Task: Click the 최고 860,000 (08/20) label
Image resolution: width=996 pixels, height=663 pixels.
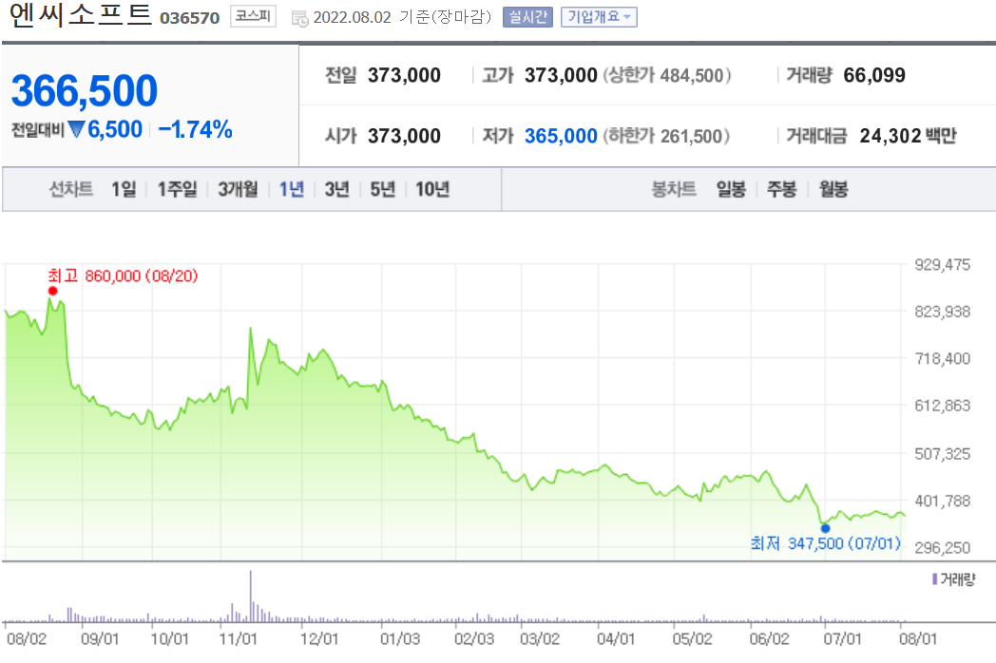Action: click(123, 275)
